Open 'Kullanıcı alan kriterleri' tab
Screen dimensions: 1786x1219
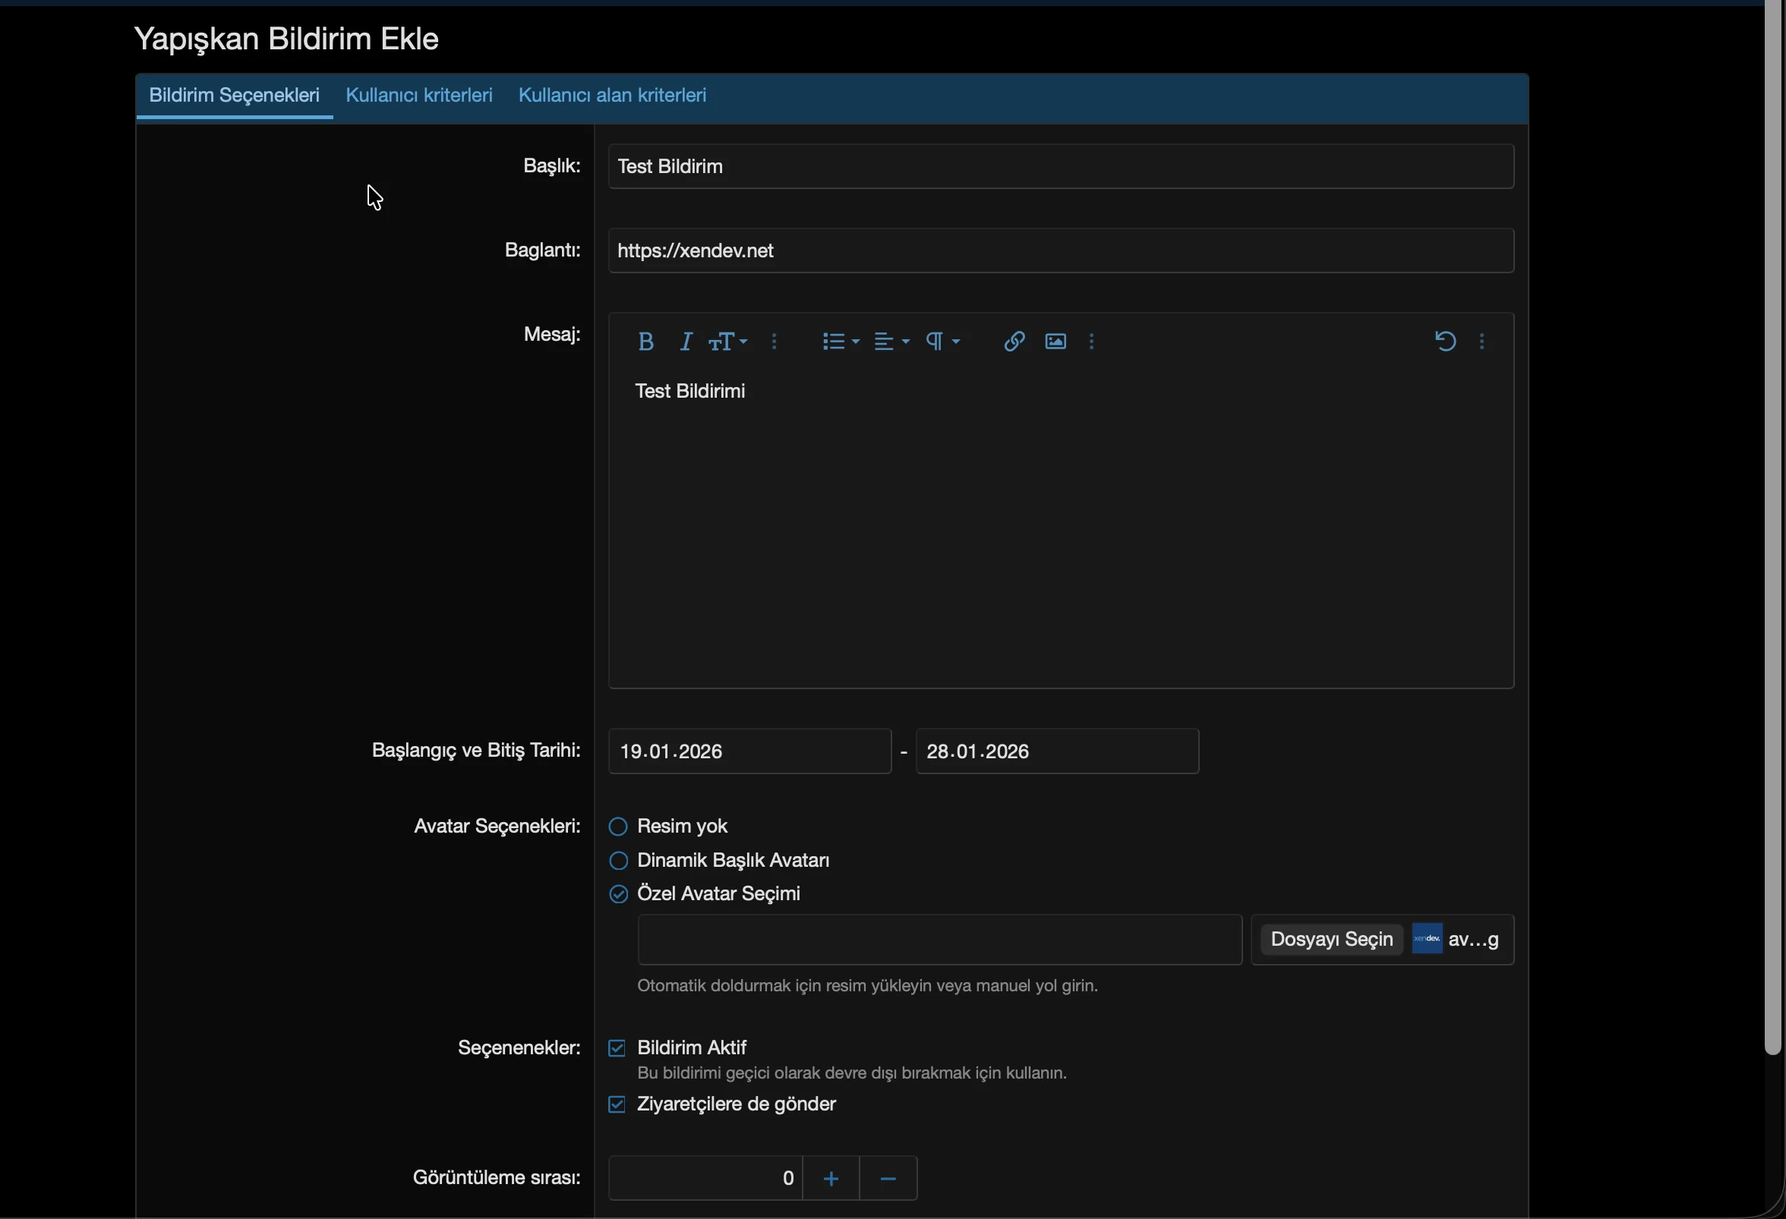[x=612, y=95]
